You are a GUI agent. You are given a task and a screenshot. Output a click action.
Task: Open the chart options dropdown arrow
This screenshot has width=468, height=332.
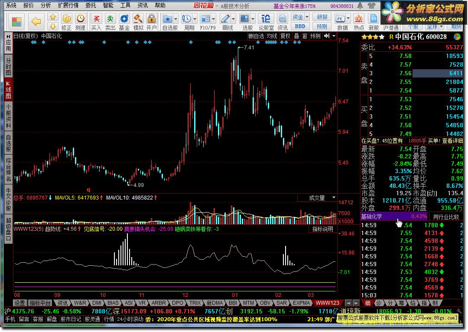(x=334, y=36)
